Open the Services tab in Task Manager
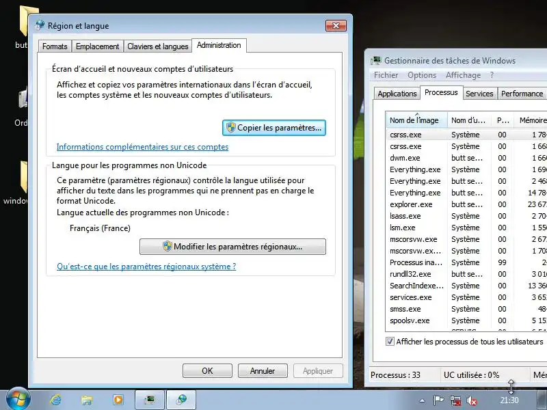Image resolution: width=547 pixels, height=410 pixels. 479,94
